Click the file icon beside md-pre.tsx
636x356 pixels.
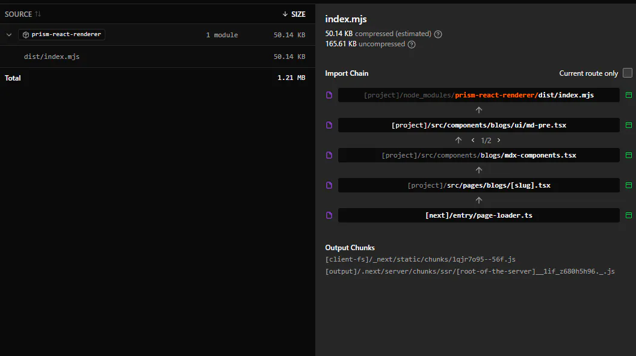tap(329, 125)
